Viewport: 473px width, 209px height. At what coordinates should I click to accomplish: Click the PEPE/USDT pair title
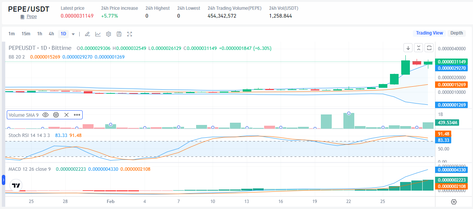coord(29,9)
